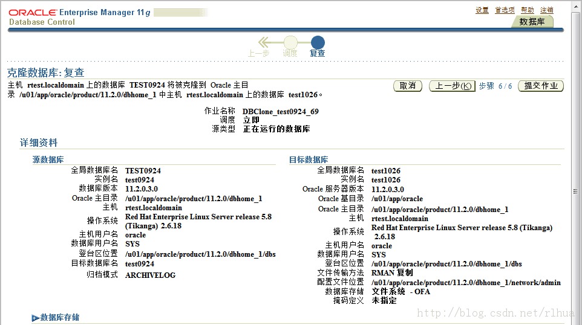This screenshot has height=325, width=582.
Task: Click the 立即 schedule value
Action: [x=251, y=120]
